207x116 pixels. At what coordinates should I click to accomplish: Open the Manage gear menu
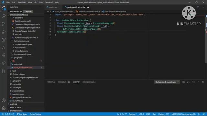click(x=4, y=108)
